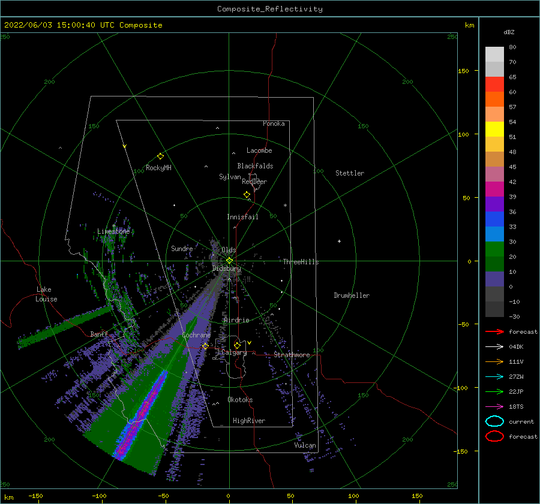Click the Blackfalds town label
This screenshot has width=540, height=504.
[255, 166]
